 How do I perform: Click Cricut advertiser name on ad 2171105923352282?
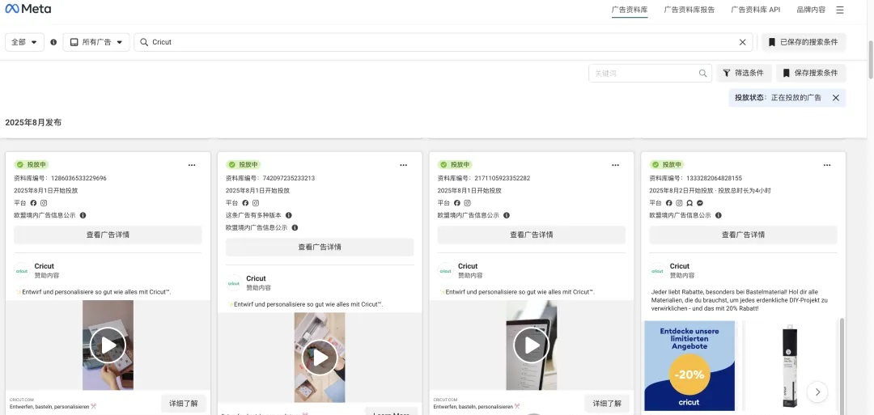[x=468, y=266]
